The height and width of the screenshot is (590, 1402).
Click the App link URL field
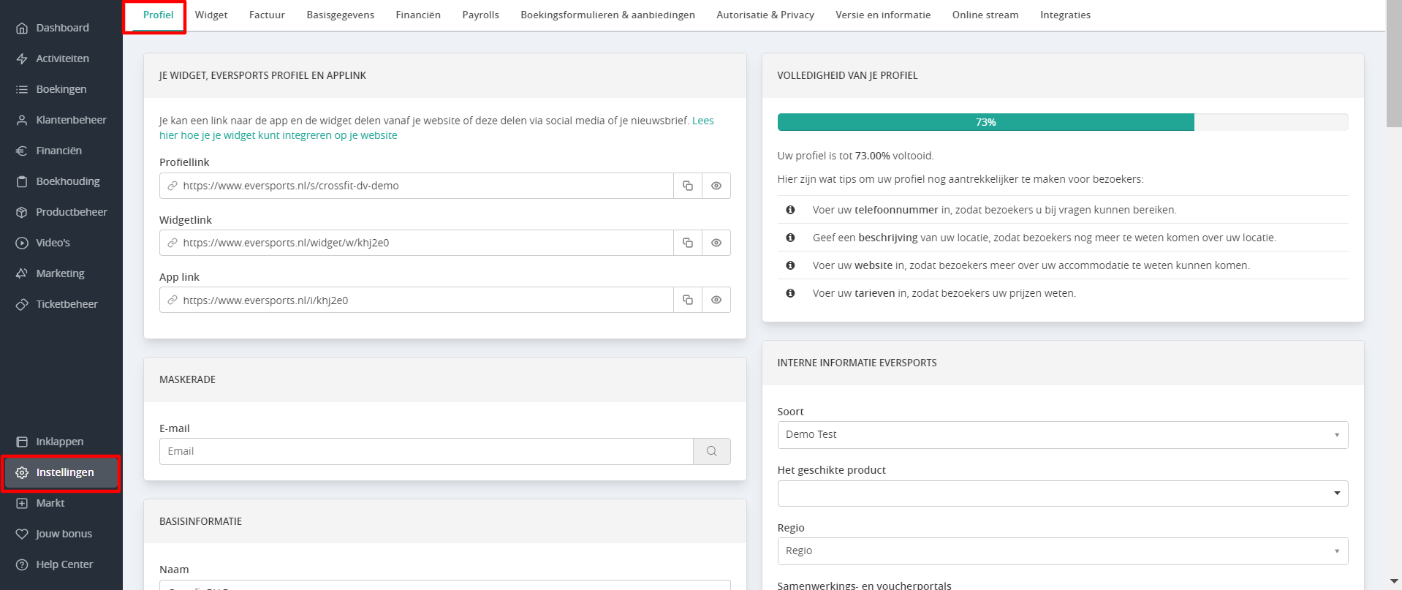pos(417,300)
